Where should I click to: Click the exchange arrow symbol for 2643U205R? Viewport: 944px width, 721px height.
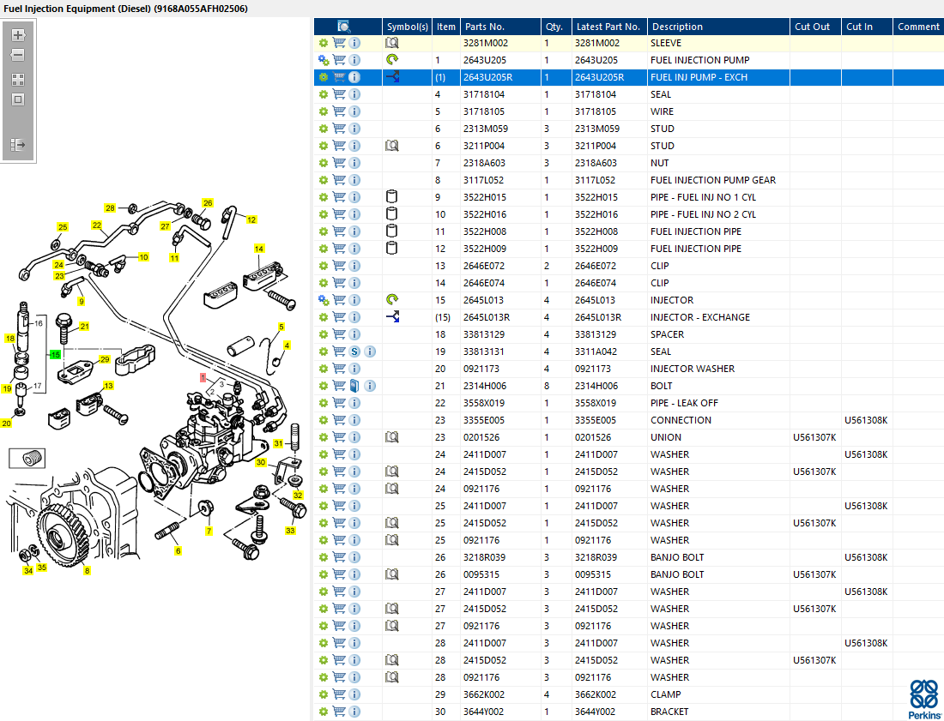click(x=392, y=77)
